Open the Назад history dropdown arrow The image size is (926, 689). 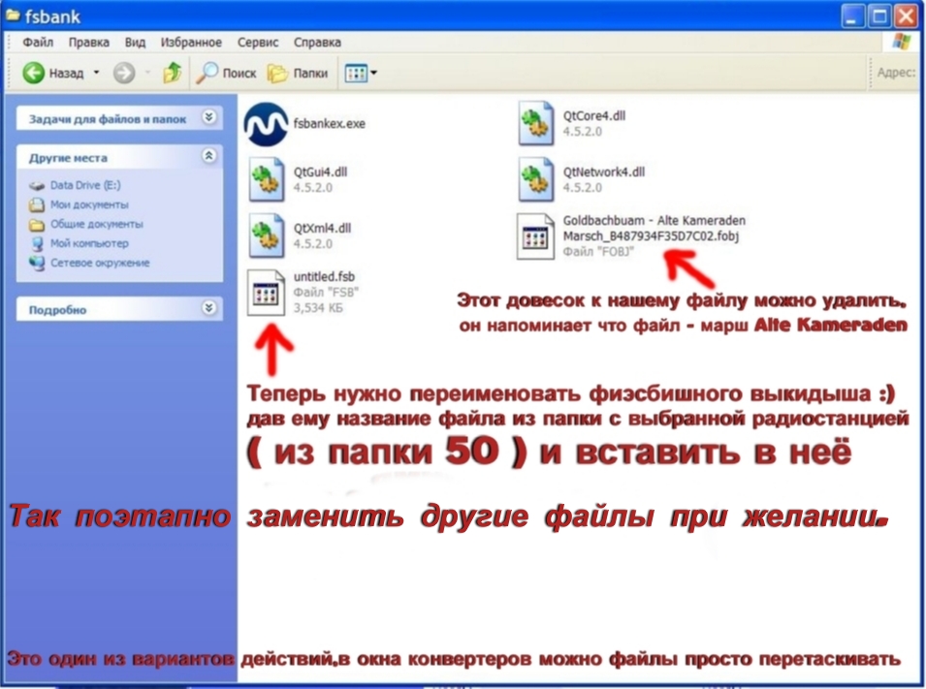tap(96, 73)
